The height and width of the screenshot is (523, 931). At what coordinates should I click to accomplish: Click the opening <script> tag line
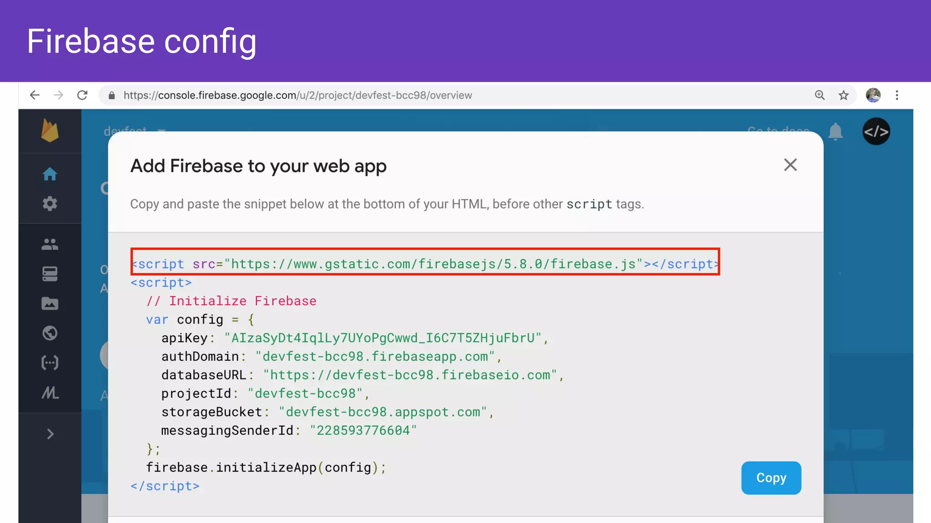pyautogui.click(x=161, y=282)
